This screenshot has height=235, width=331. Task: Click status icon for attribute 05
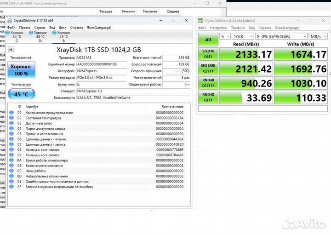point(11,134)
